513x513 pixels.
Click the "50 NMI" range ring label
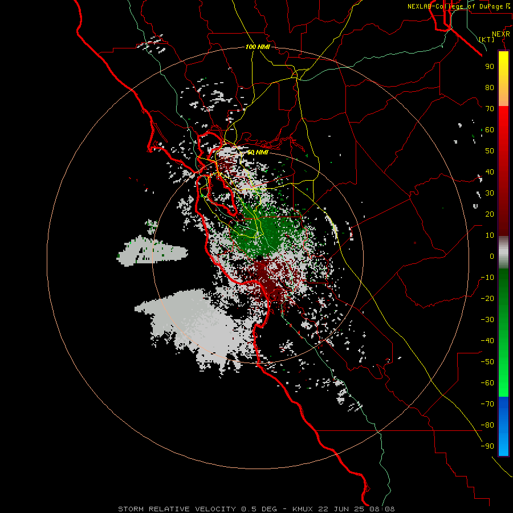click(258, 152)
